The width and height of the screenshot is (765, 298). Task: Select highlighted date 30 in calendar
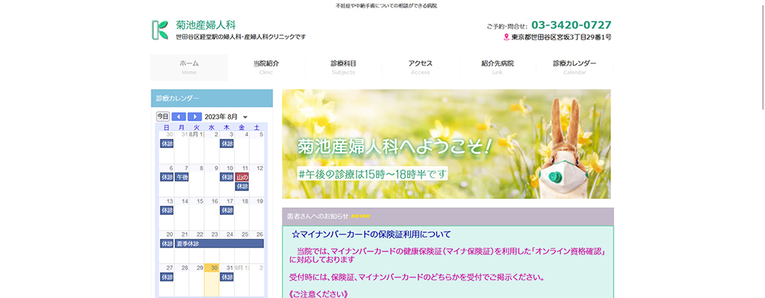point(214,267)
